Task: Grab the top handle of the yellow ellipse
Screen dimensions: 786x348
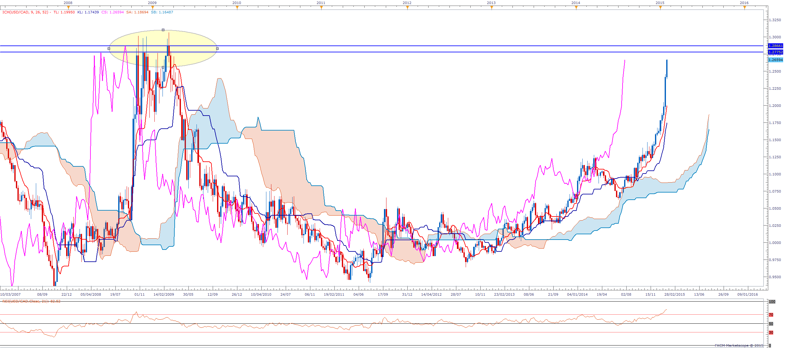Action: 163,30
